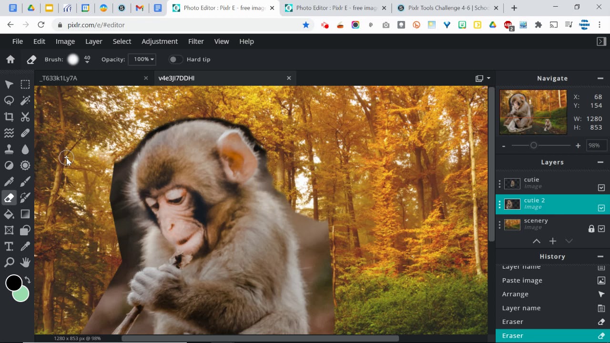
Task: Open the window arrangement dropdown
Action: pyautogui.click(x=483, y=78)
